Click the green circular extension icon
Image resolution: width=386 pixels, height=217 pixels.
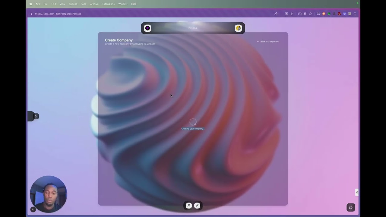[x=329, y=14]
